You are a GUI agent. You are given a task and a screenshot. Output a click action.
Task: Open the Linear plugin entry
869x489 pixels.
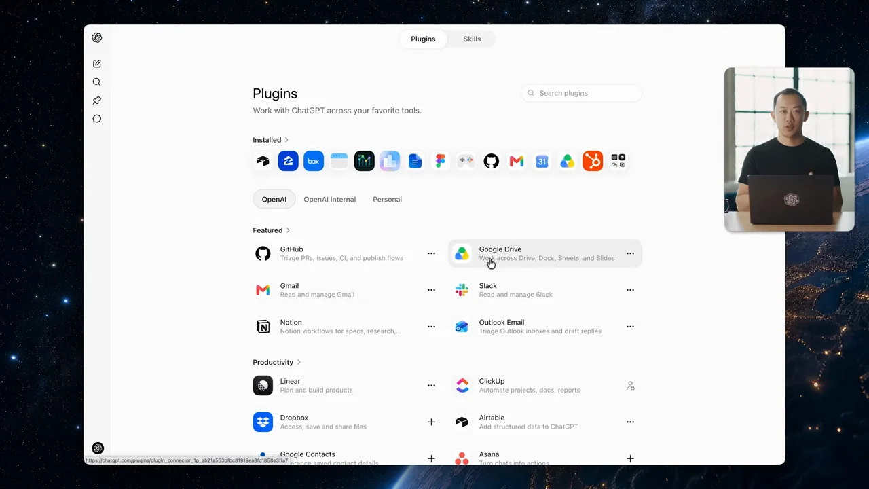[346, 386]
